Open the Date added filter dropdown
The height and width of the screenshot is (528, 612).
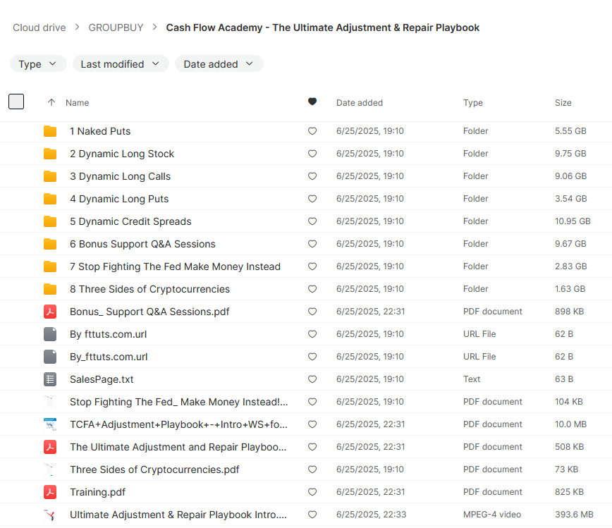(219, 63)
